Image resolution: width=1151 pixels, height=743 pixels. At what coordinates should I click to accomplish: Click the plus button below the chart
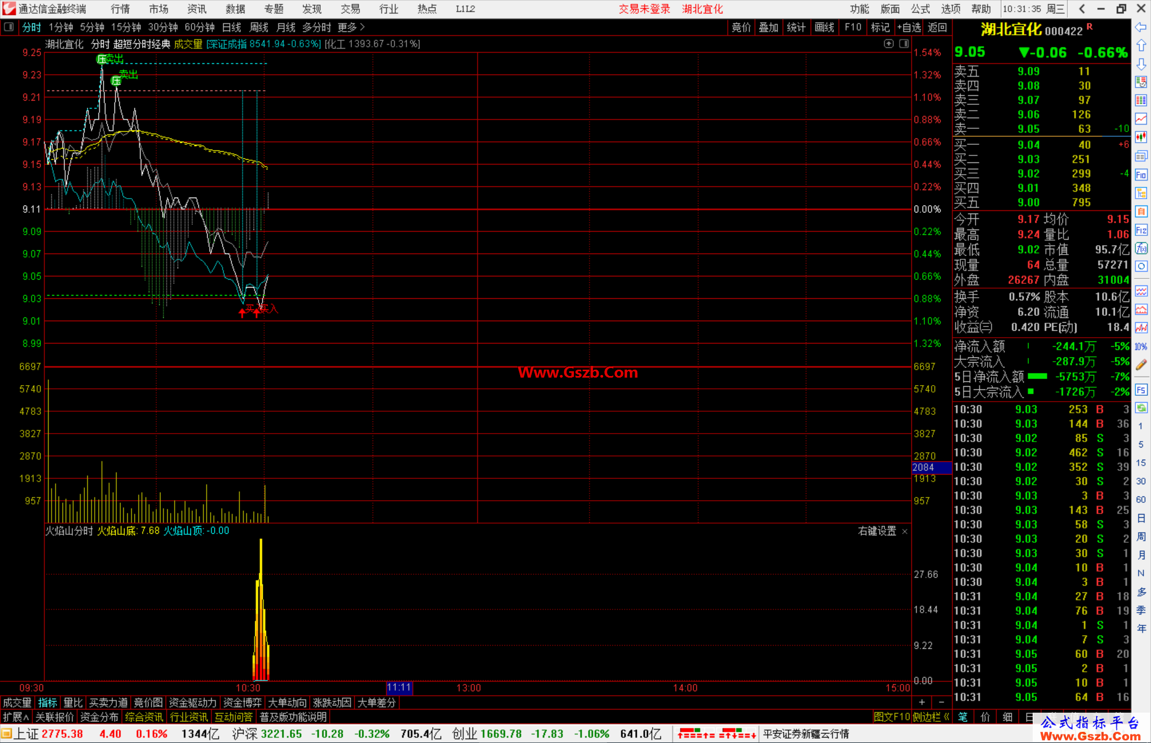point(922,703)
